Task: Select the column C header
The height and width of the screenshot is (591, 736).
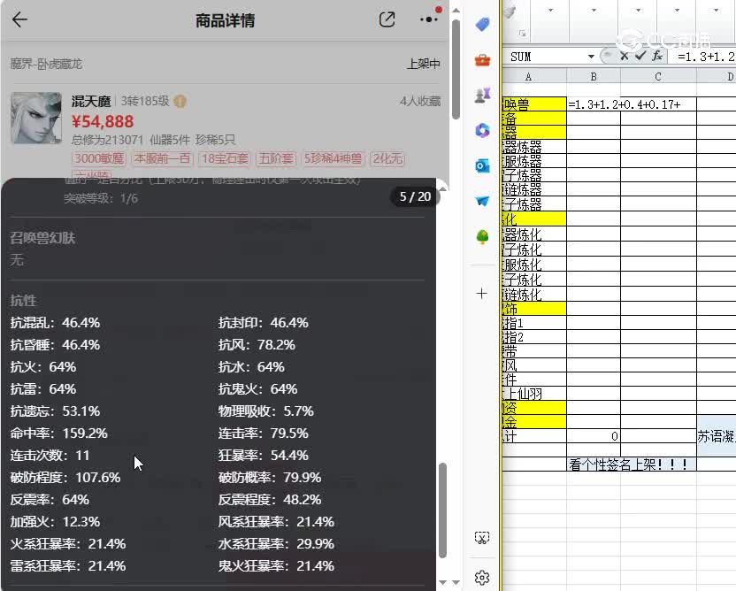Action: (x=658, y=78)
